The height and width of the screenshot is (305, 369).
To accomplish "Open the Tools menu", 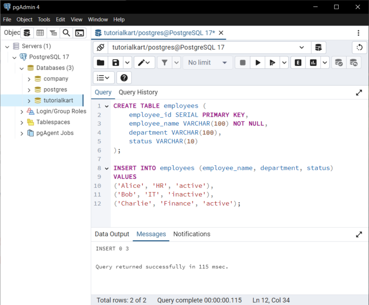I will (44, 20).
